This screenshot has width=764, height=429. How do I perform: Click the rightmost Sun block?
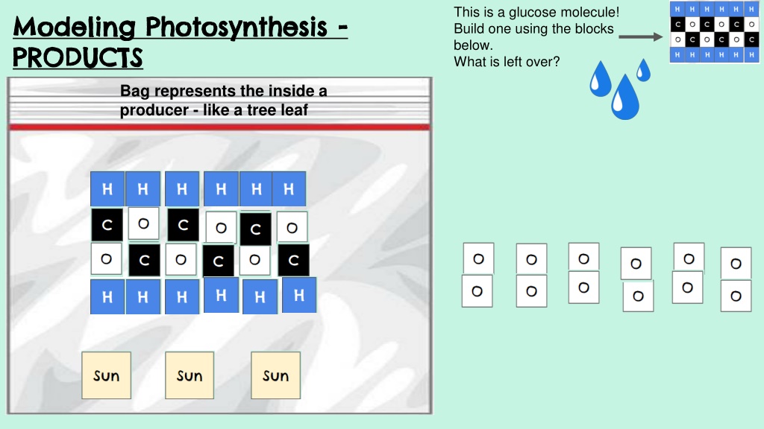[x=276, y=375]
